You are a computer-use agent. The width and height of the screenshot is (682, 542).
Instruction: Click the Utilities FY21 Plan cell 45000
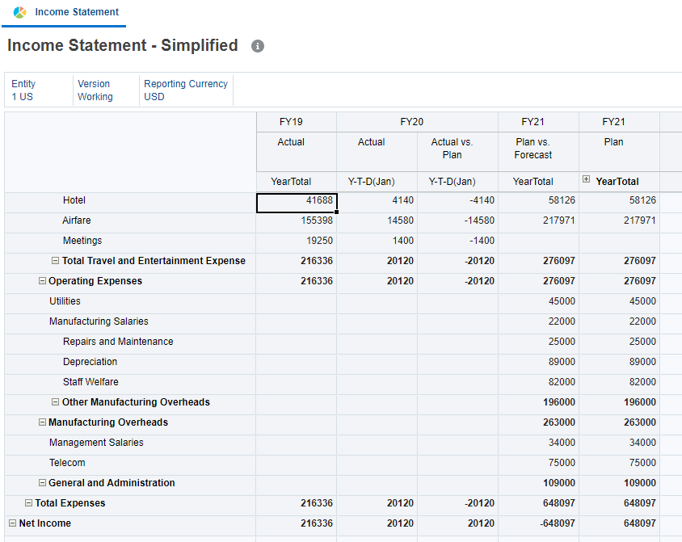(619, 301)
